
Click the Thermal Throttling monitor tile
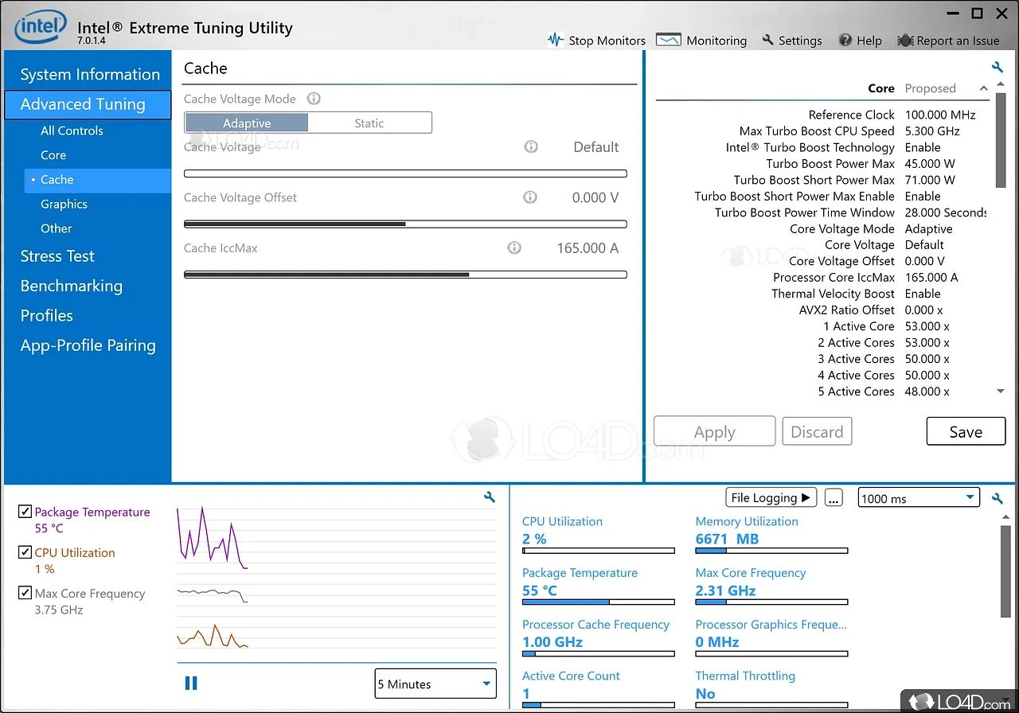771,688
